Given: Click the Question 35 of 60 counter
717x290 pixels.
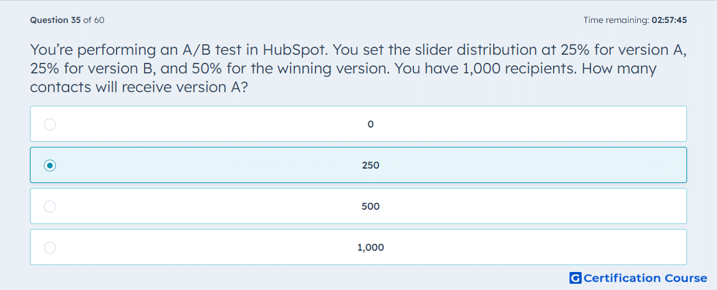Looking at the screenshot, I should pos(67,20).
